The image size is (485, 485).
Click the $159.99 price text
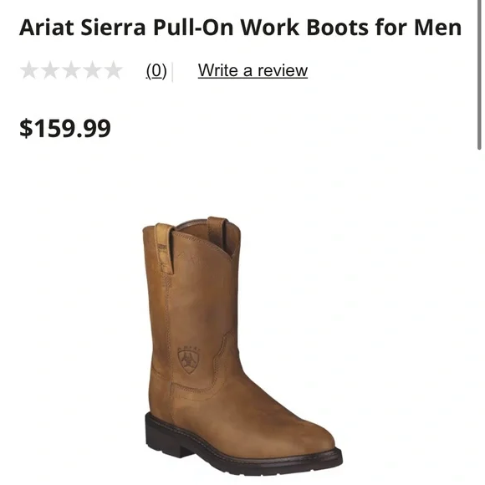tap(65, 128)
